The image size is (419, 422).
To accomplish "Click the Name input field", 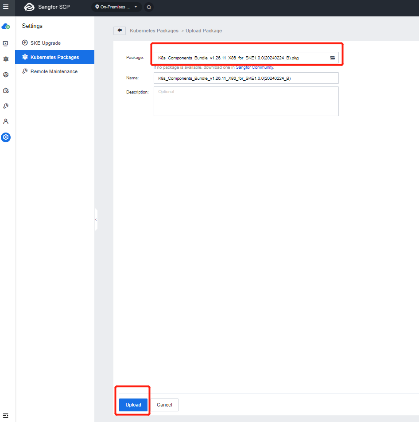I will (246, 78).
